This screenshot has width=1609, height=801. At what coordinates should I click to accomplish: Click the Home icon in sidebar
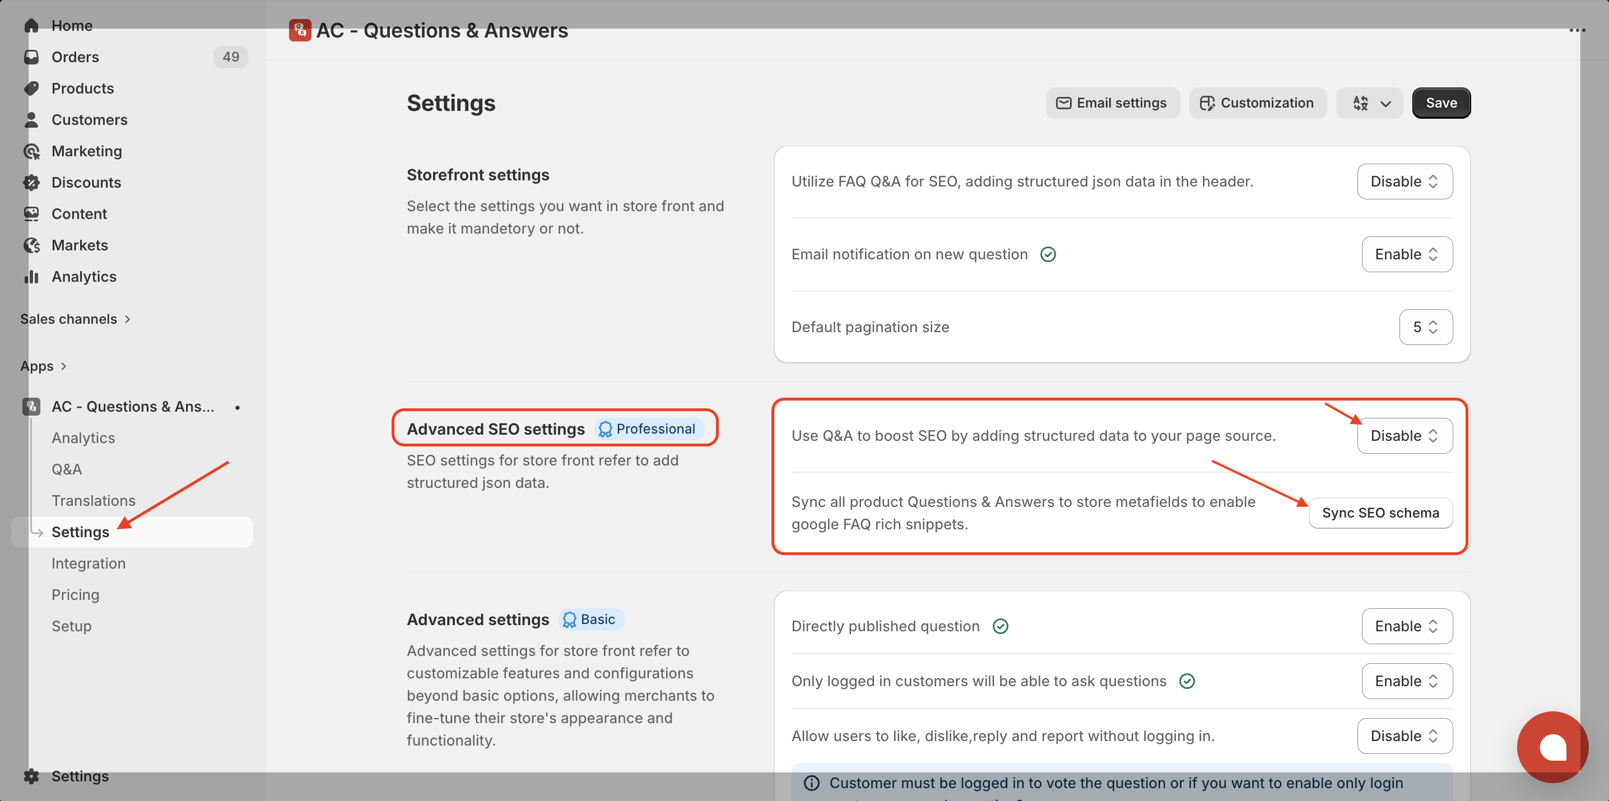pyautogui.click(x=31, y=26)
